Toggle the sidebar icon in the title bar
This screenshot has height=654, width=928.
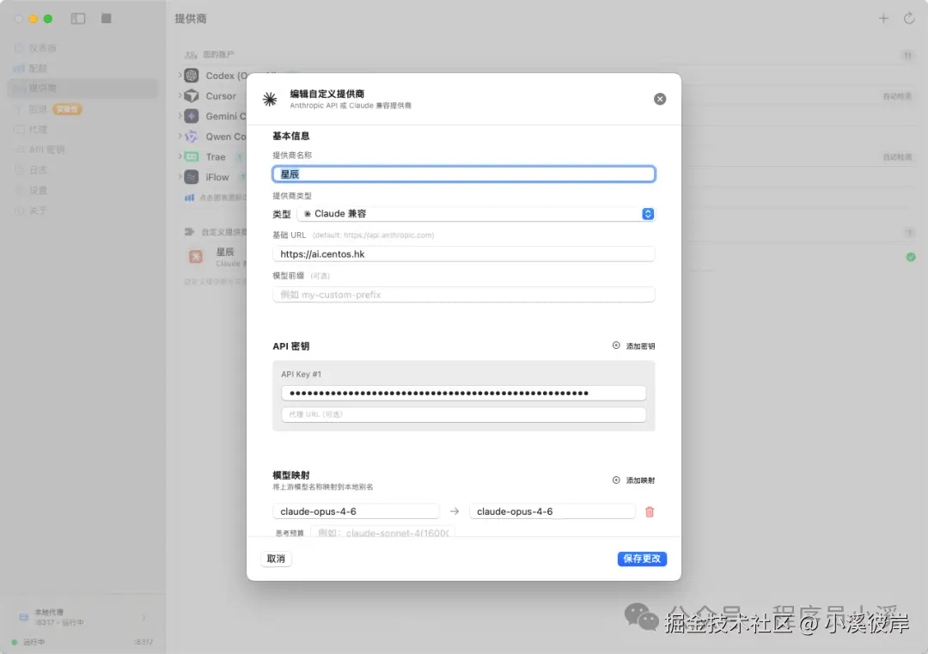point(78,18)
